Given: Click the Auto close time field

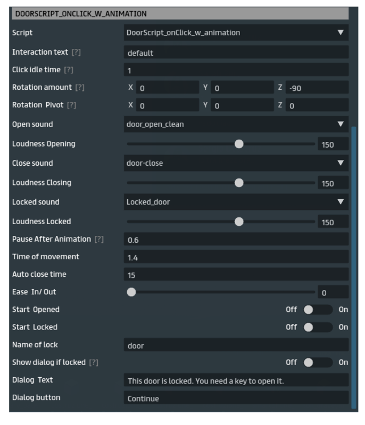Looking at the screenshot, I should [x=236, y=275].
